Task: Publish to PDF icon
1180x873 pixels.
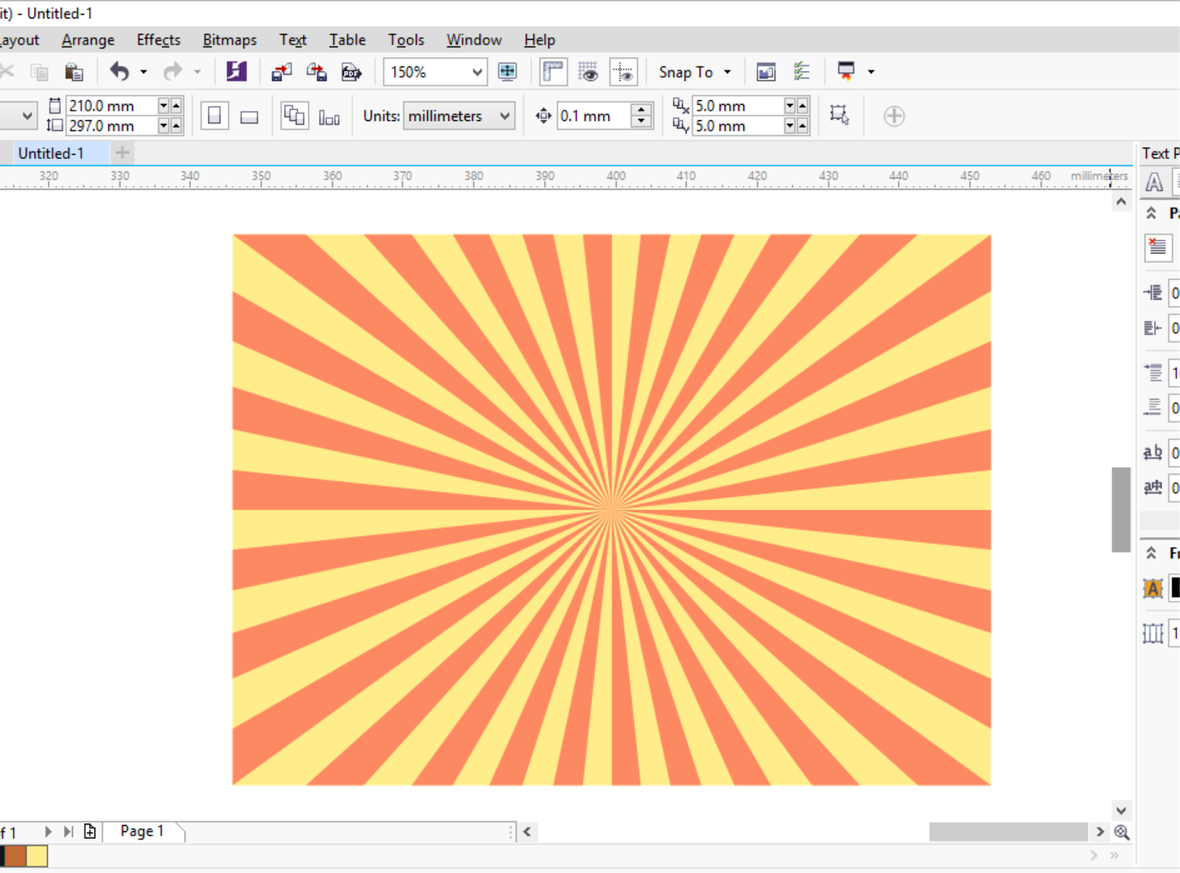Action: point(352,72)
